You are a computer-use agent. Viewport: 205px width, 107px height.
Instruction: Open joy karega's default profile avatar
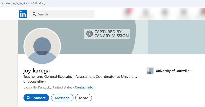coord(42,46)
